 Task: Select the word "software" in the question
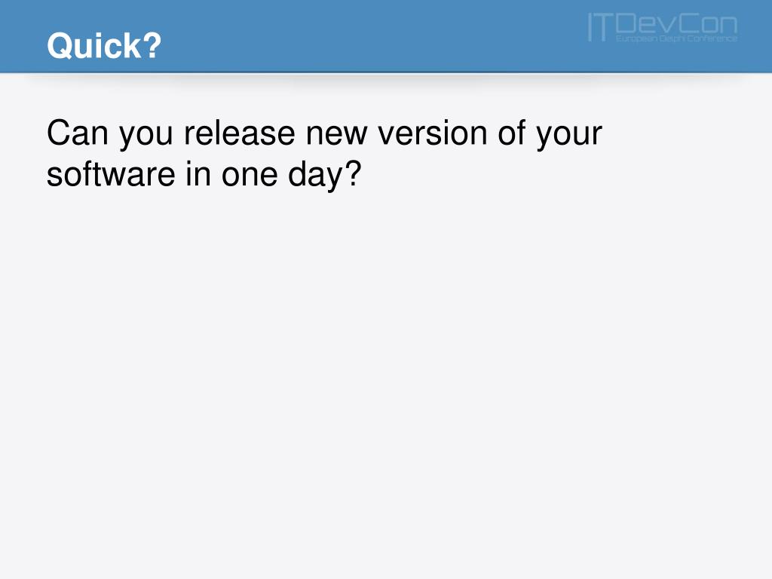tap(111, 174)
